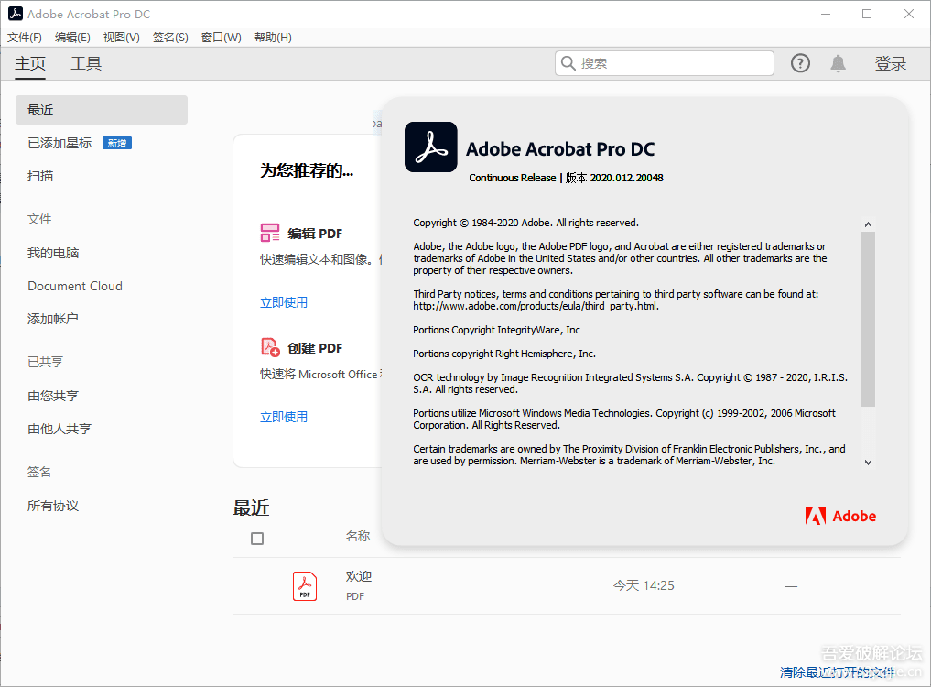The image size is (931, 687).
Task: Select 添加帐户 in the sidebar
Action: (x=53, y=319)
